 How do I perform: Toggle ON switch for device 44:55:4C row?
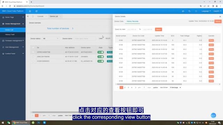tap(101, 61)
